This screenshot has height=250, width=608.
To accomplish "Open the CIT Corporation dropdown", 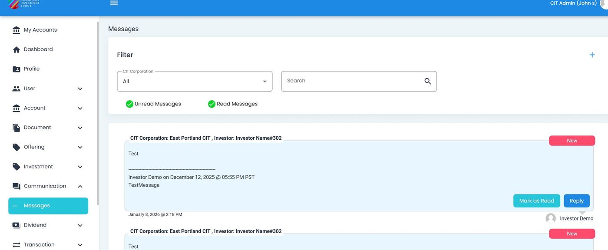I will click(195, 82).
